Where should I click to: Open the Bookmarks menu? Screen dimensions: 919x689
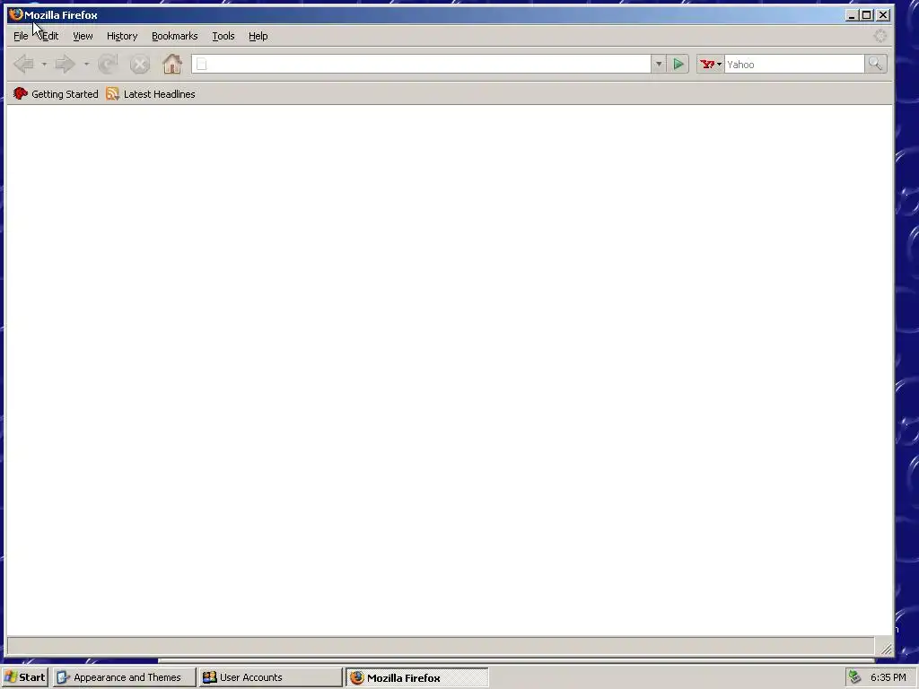(175, 36)
